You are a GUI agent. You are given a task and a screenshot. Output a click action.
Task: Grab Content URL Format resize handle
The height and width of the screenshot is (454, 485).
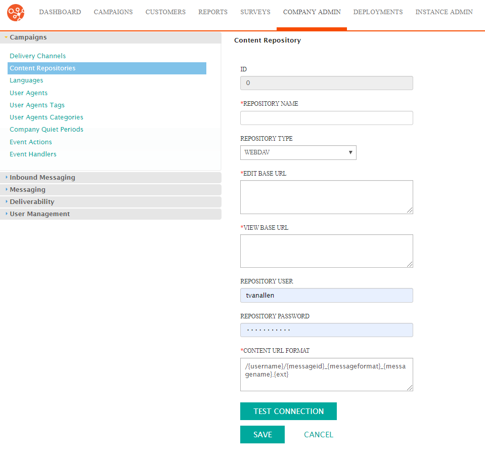point(410,388)
